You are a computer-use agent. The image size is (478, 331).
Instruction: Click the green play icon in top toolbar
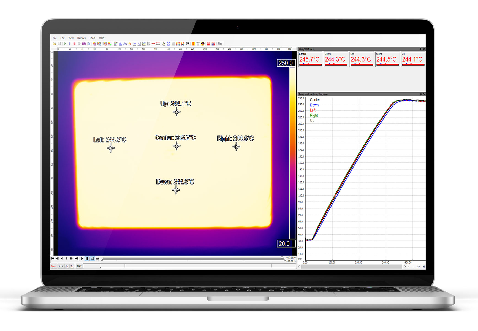tap(65, 44)
